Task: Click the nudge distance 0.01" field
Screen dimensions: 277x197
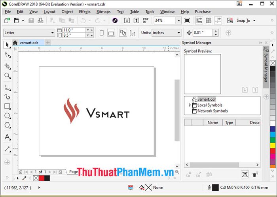Action: click(x=203, y=33)
